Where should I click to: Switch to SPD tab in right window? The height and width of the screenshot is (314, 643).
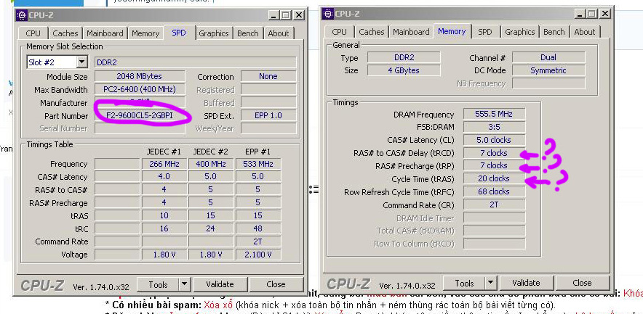tap(484, 32)
